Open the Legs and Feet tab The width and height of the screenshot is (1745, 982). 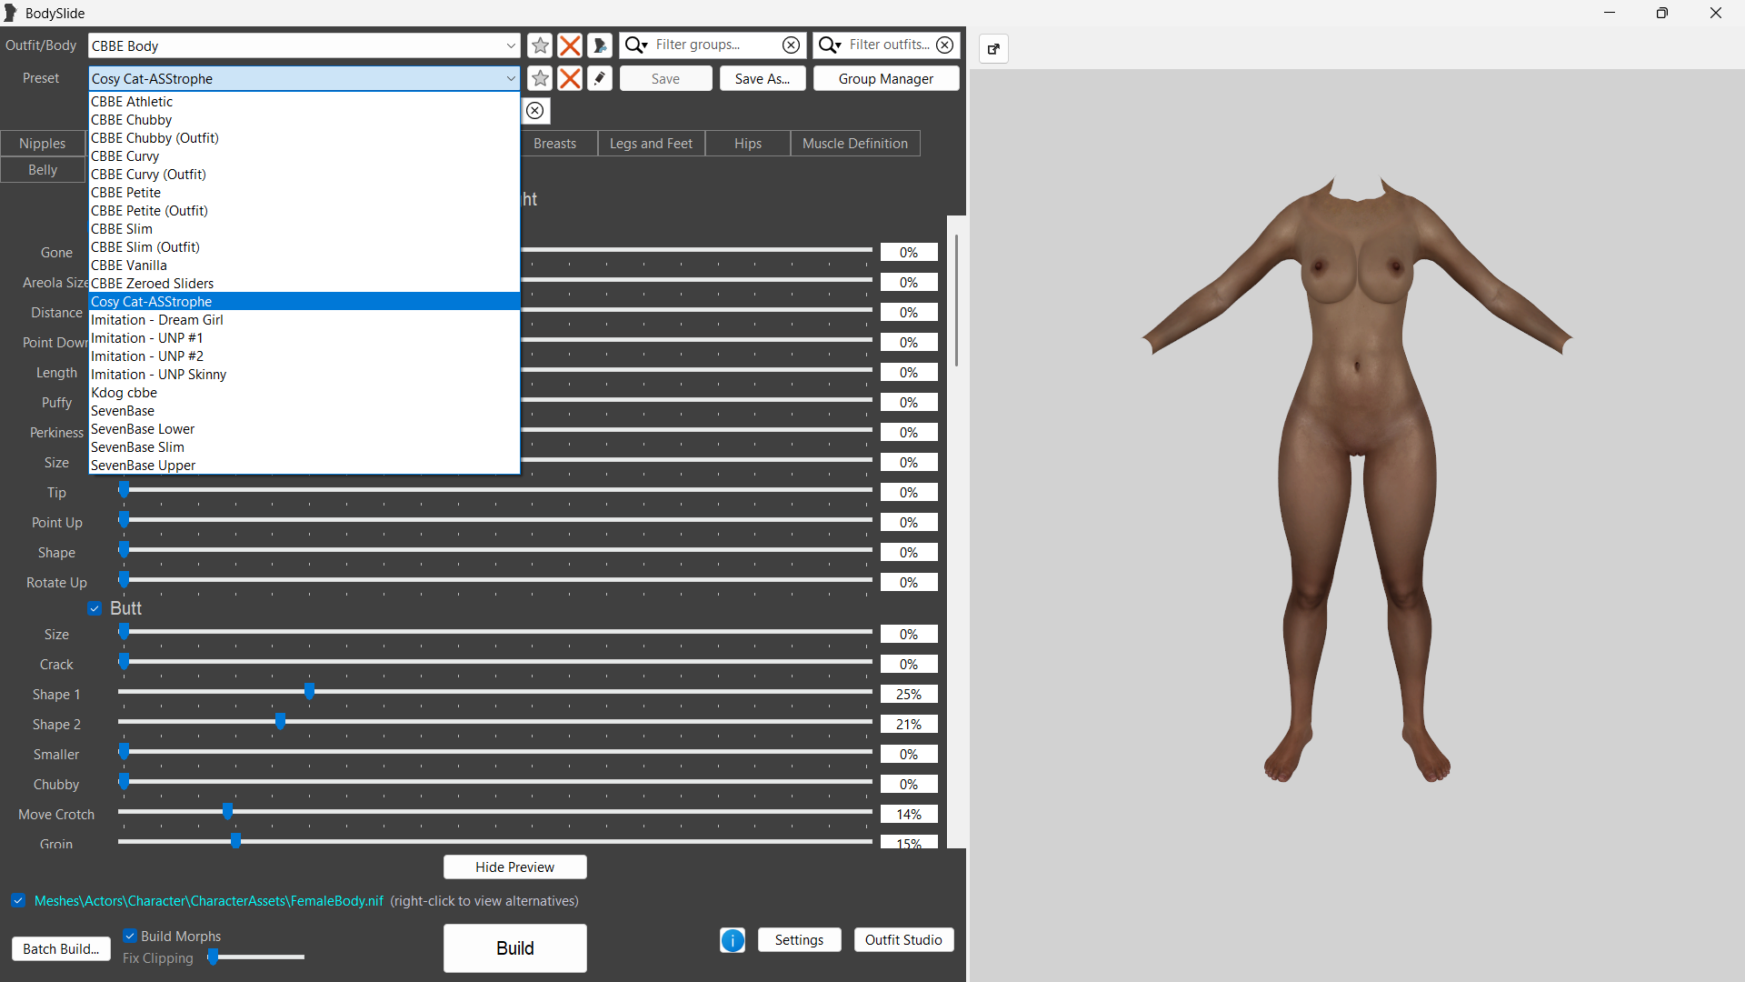click(x=651, y=144)
